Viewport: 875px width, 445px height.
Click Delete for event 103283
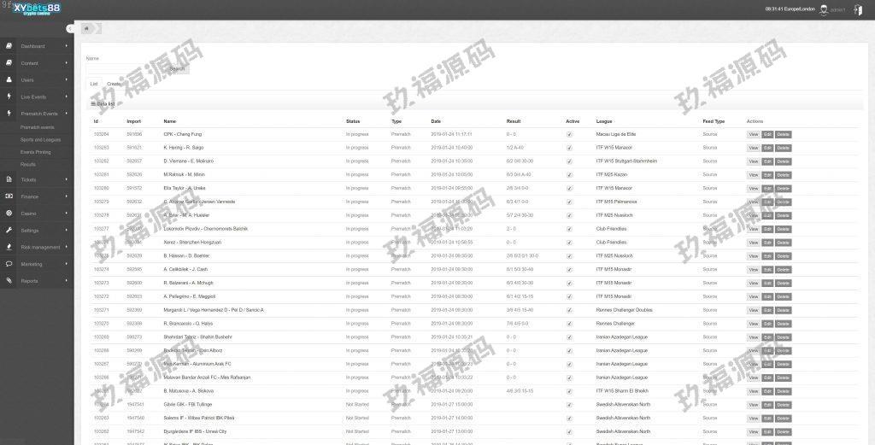pos(784,148)
